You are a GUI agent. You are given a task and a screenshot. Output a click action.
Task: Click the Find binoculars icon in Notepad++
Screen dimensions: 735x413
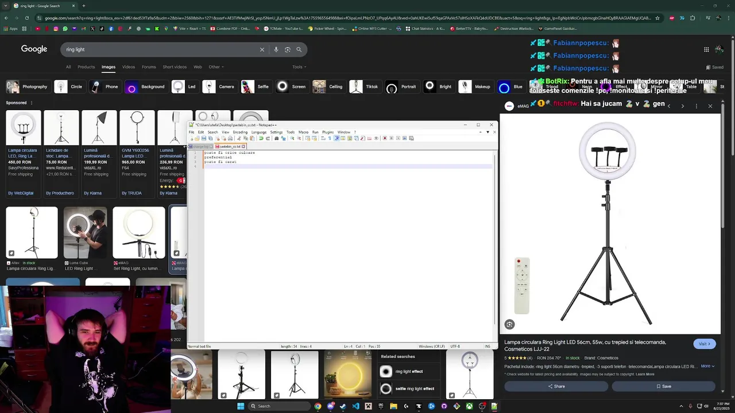276,138
